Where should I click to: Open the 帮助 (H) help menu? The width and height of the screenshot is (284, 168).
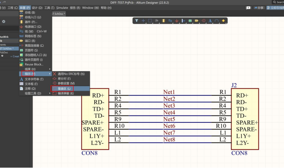106,8
